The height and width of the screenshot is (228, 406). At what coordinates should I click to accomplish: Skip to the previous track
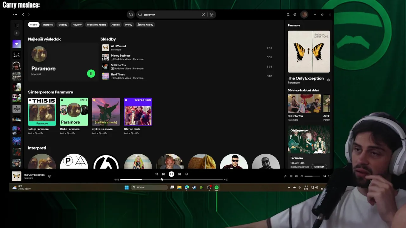(163, 174)
